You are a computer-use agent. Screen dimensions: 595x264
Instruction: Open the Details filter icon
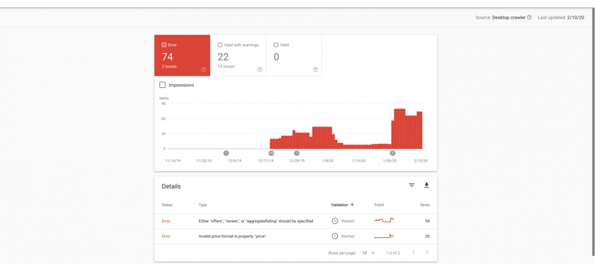tap(412, 185)
